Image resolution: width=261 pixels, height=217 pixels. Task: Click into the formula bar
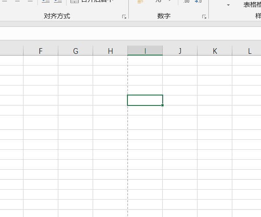click(x=130, y=33)
